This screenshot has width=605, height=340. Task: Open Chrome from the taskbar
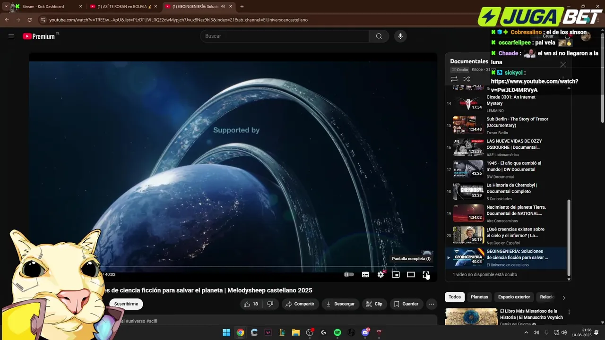pos(240,332)
